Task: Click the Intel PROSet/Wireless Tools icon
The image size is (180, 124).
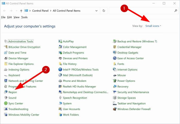Action: [x=60, y=70]
